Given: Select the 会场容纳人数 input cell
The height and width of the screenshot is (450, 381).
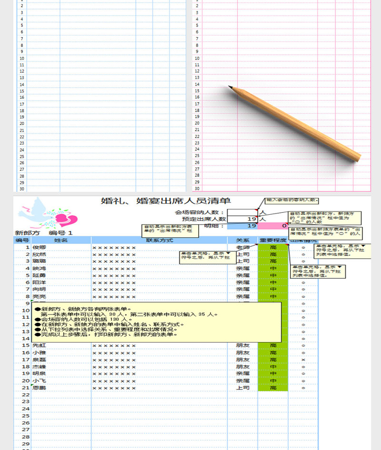Looking at the screenshot, I should point(242,212).
